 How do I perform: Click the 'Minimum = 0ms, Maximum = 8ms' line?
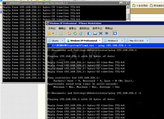click(x=86, y=87)
